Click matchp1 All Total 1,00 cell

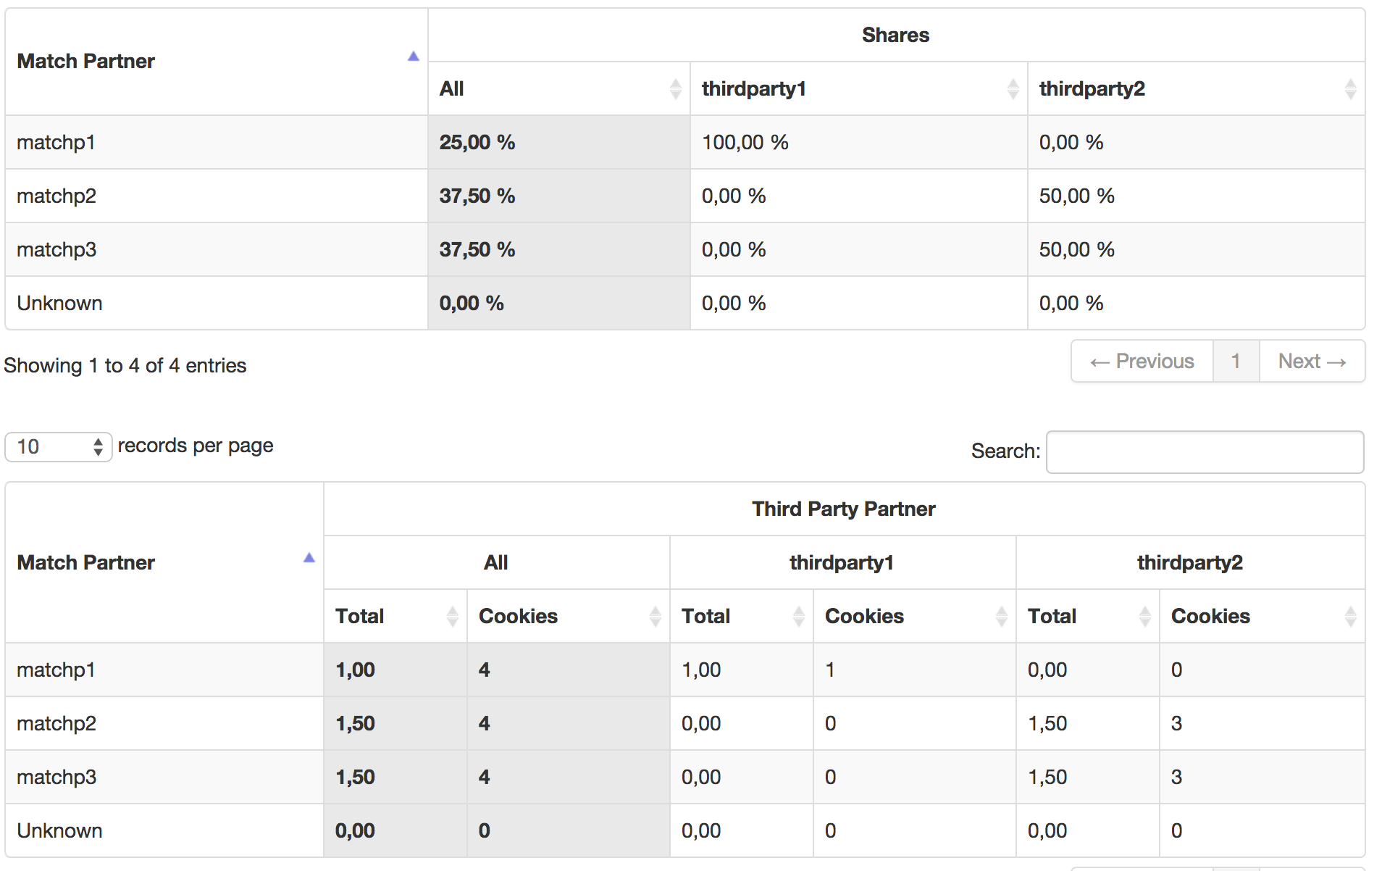(395, 670)
